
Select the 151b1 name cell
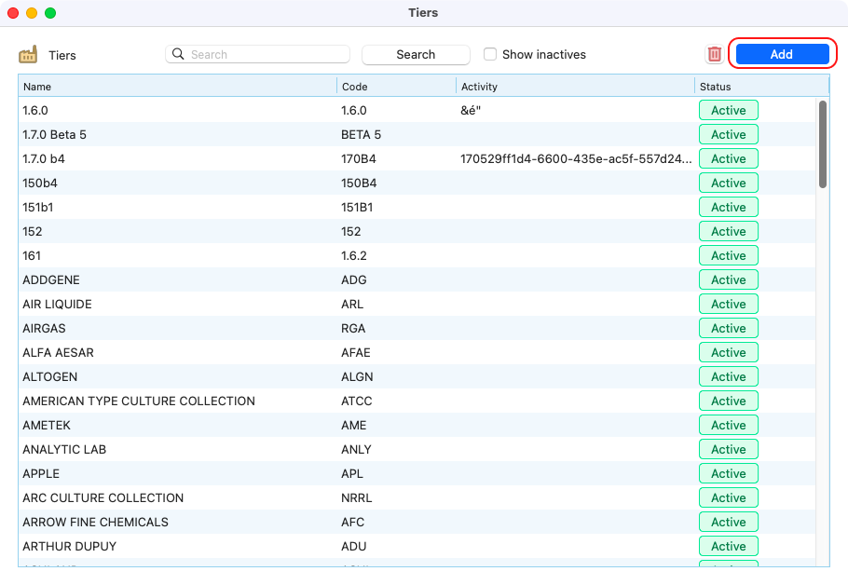38,208
